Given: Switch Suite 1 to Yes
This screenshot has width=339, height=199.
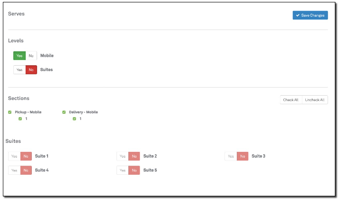Looking at the screenshot, I should (x=14, y=156).
